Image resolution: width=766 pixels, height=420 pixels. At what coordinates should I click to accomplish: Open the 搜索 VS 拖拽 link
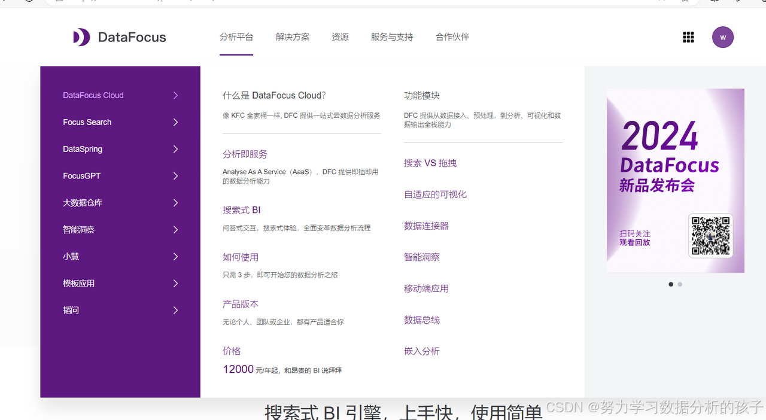tap(430, 163)
